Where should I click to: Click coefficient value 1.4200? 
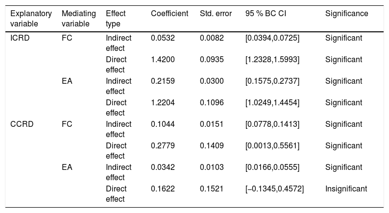[163, 60]
